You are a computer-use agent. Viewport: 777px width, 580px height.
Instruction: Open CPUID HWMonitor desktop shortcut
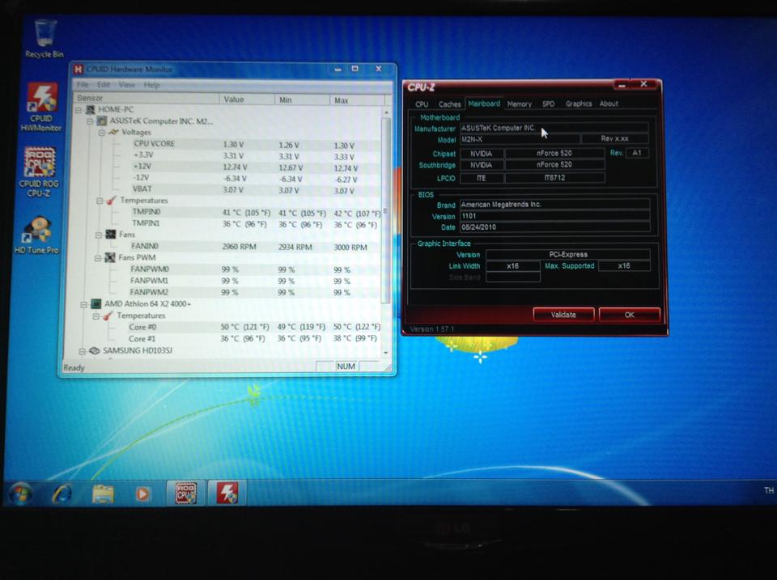[x=41, y=107]
